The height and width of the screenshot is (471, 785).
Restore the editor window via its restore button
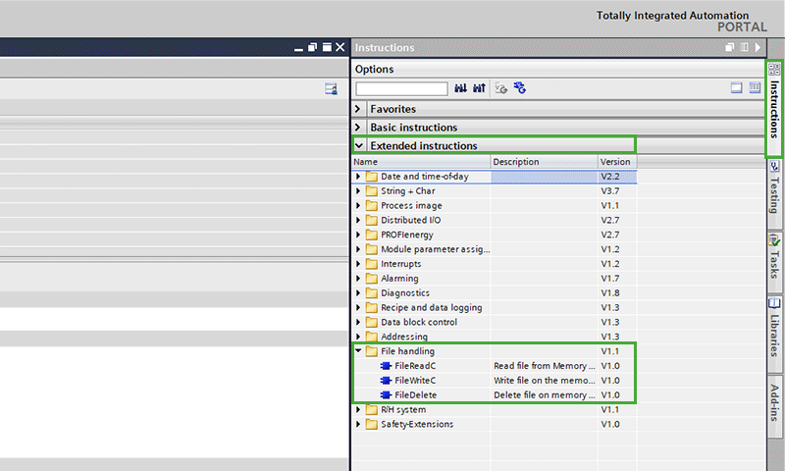click(x=312, y=47)
